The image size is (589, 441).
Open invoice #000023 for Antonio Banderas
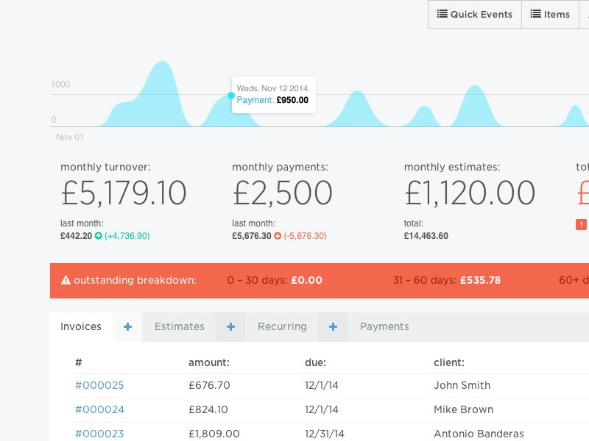[99, 434]
